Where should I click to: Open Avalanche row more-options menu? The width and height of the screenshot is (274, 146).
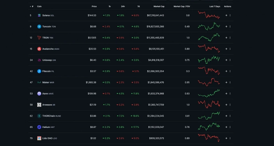click(x=230, y=49)
